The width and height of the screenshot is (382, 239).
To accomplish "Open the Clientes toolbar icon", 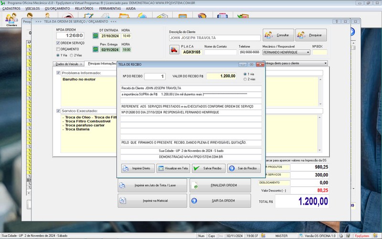I will (x=11, y=20).
